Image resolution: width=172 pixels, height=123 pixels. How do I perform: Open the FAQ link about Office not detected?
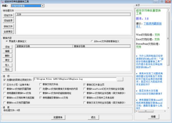pos(149,61)
